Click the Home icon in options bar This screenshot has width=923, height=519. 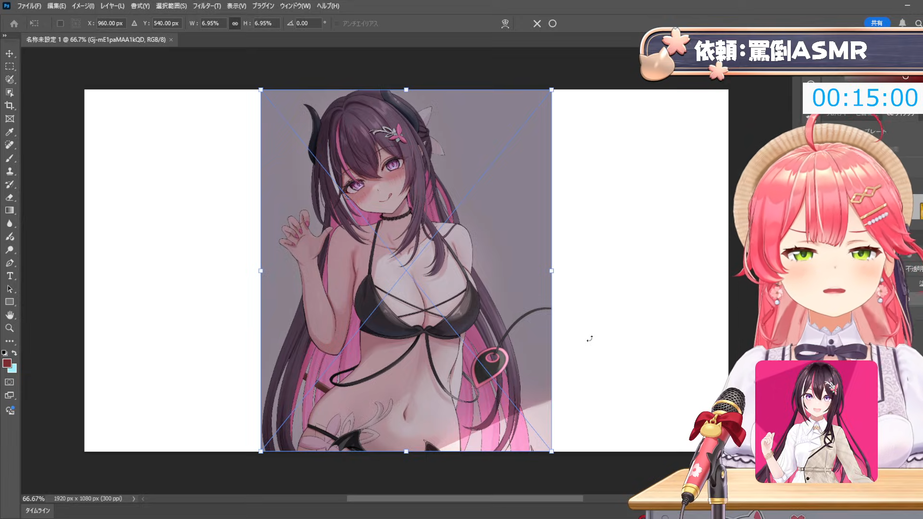(14, 24)
